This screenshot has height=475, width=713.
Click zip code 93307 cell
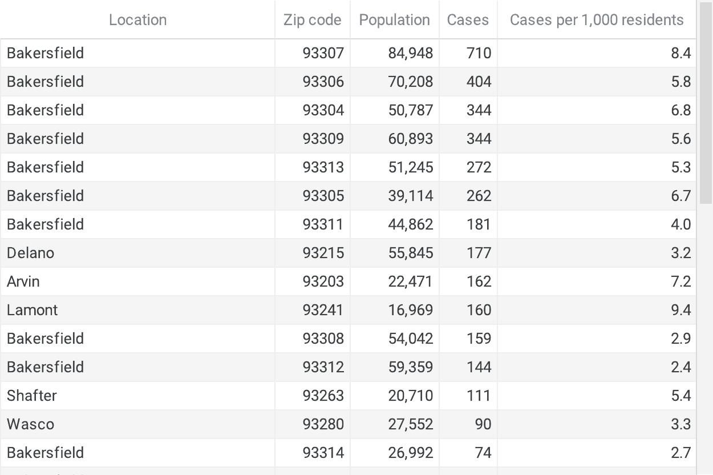[313, 53]
